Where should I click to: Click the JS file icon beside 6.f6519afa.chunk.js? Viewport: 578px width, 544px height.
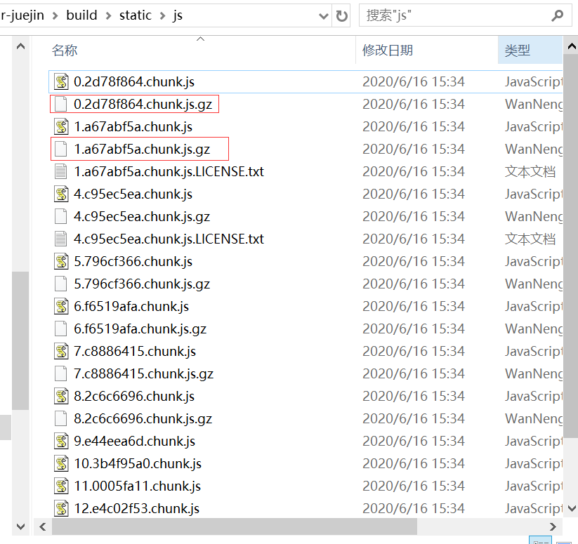tap(61, 306)
